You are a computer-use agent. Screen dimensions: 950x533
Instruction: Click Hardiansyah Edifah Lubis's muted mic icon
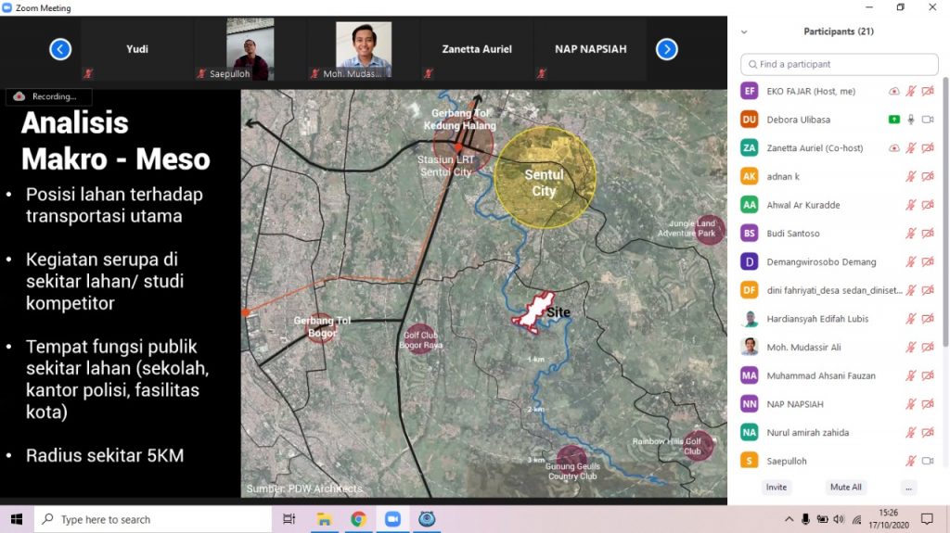point(911,319)
